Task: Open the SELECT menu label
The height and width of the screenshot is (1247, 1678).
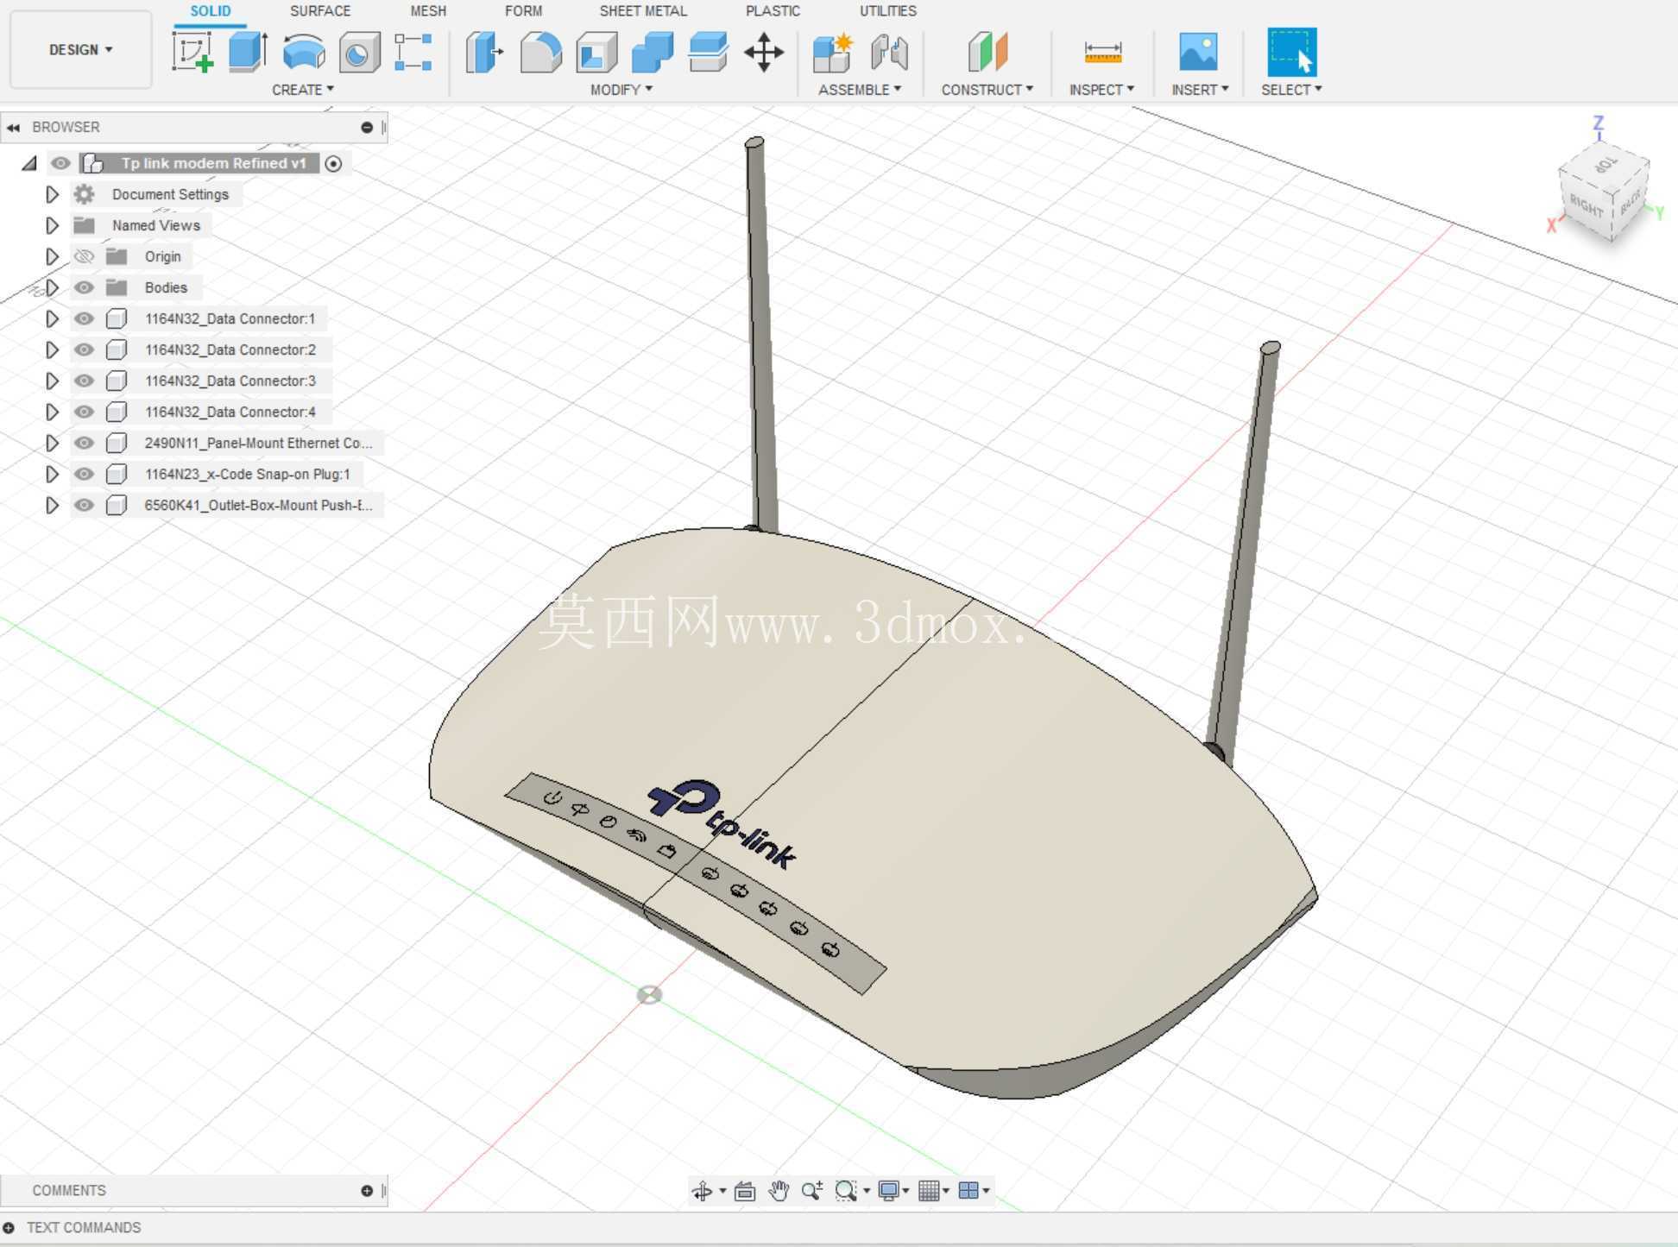Action: 1291,90
